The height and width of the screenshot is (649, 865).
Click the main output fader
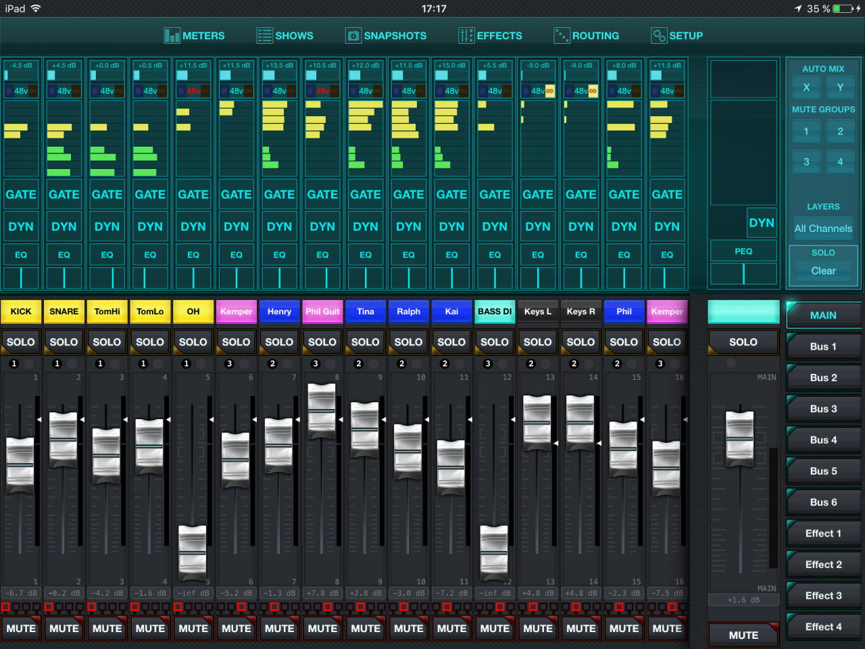739,438
